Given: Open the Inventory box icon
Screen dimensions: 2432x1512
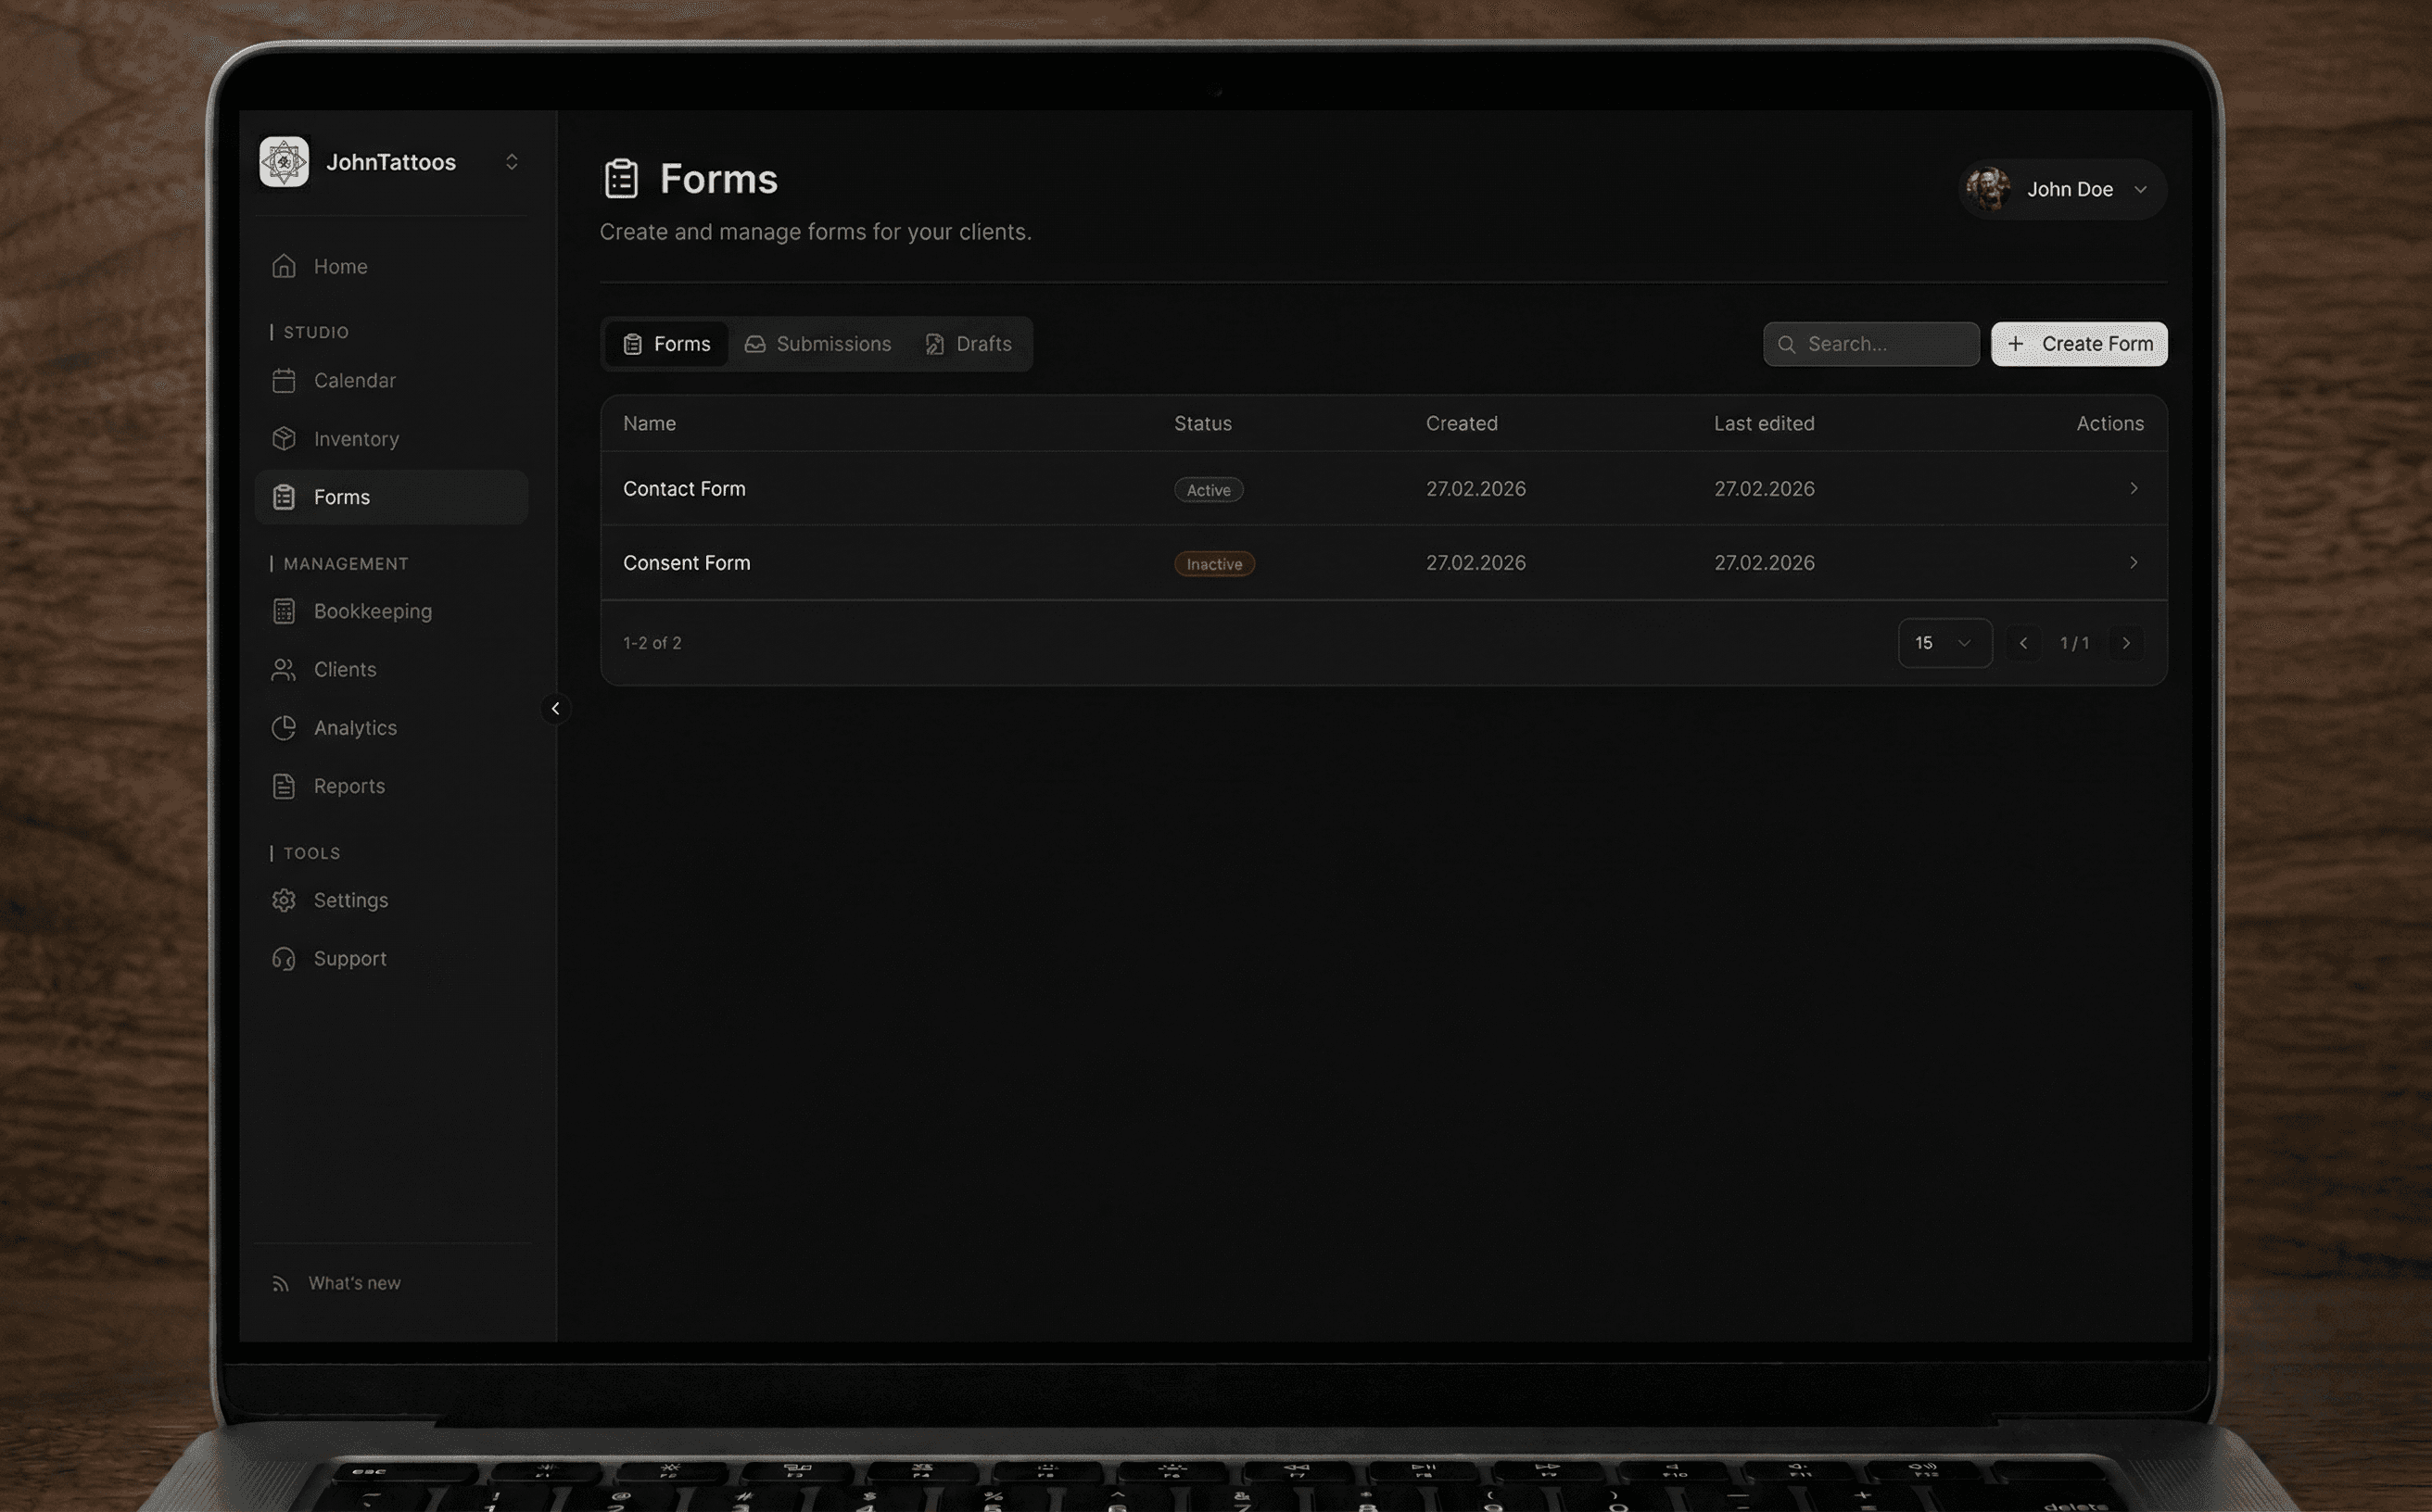Looking at the screenshot, I should pyautogui.click(x=285, y=439).
